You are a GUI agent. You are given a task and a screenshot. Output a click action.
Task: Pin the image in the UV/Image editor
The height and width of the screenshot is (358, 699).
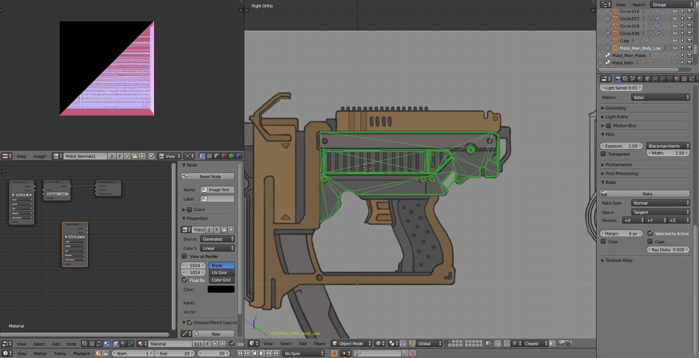(x=151, y=156)
